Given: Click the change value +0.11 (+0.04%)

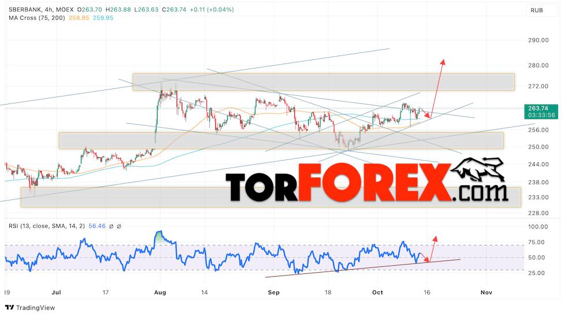Looking at the screenshot, I should [x=212, y=10].
